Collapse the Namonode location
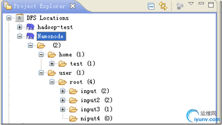The height and width of the screenshot is (125, 222). pos(20,37)
